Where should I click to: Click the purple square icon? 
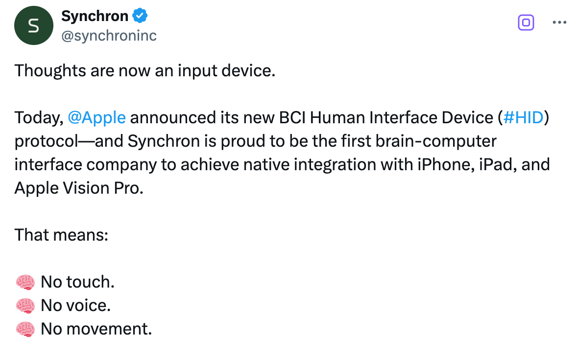click(x=526, y=22)
